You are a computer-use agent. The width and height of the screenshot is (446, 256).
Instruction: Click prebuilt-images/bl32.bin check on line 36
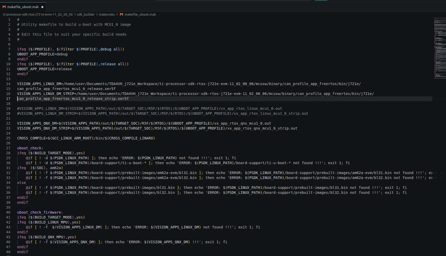pos(216,193)
